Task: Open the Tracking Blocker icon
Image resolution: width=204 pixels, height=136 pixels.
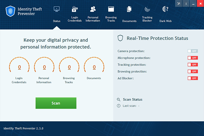Action: click(147, 10)
